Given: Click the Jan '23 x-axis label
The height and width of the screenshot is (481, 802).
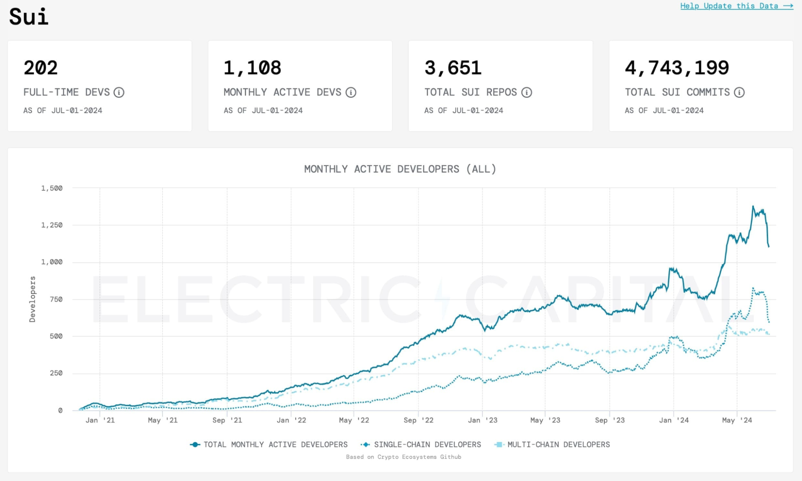Looking at the screenshot, I should tap(483, 420).
